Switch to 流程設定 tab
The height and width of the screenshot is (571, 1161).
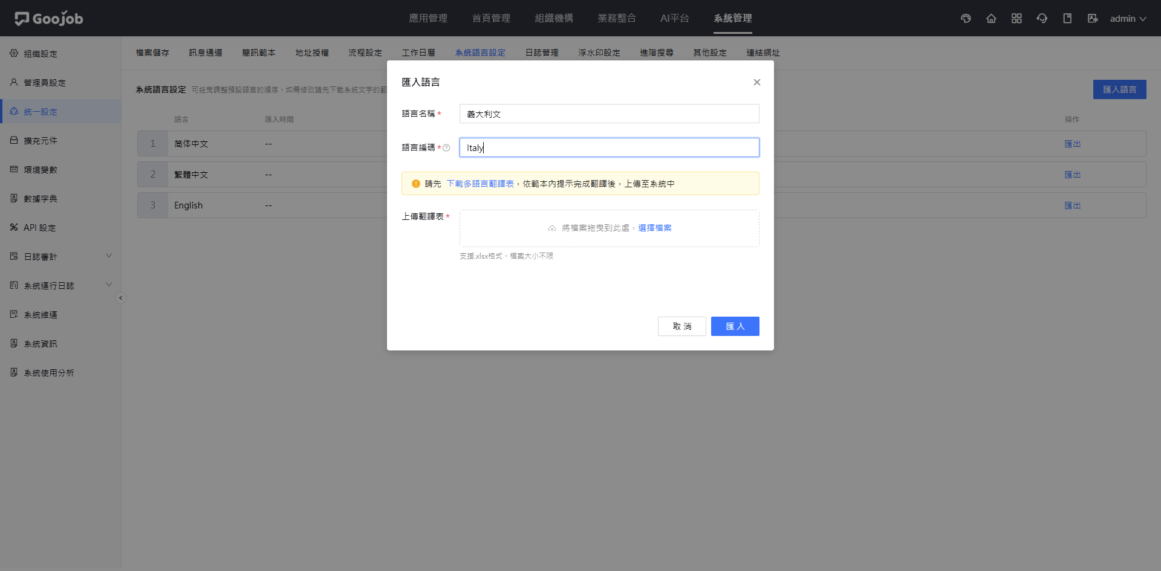tap(365, 53)
